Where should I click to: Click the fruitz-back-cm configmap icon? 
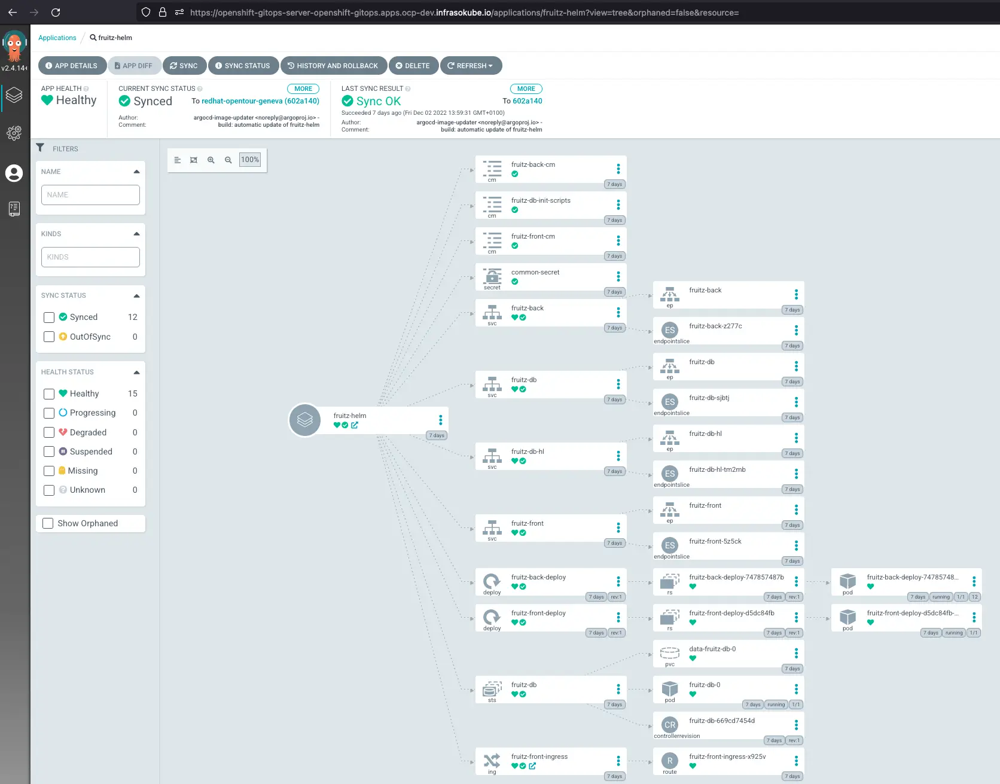click(492, 168)
